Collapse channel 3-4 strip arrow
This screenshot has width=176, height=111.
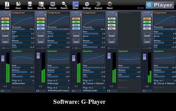point(45,15)
